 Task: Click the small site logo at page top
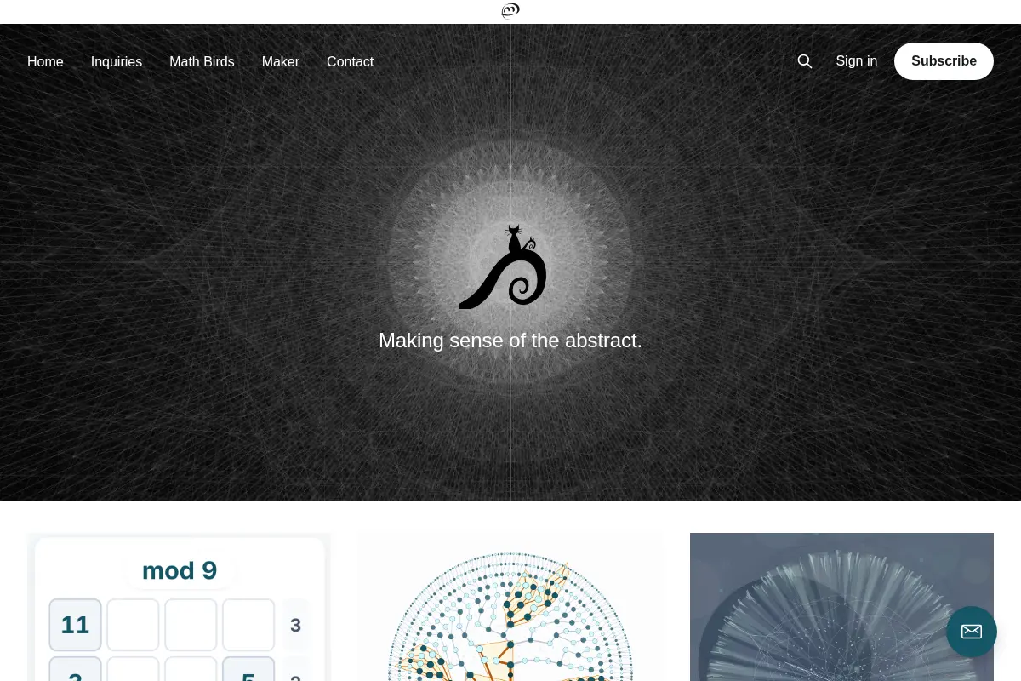pos(510,11)
